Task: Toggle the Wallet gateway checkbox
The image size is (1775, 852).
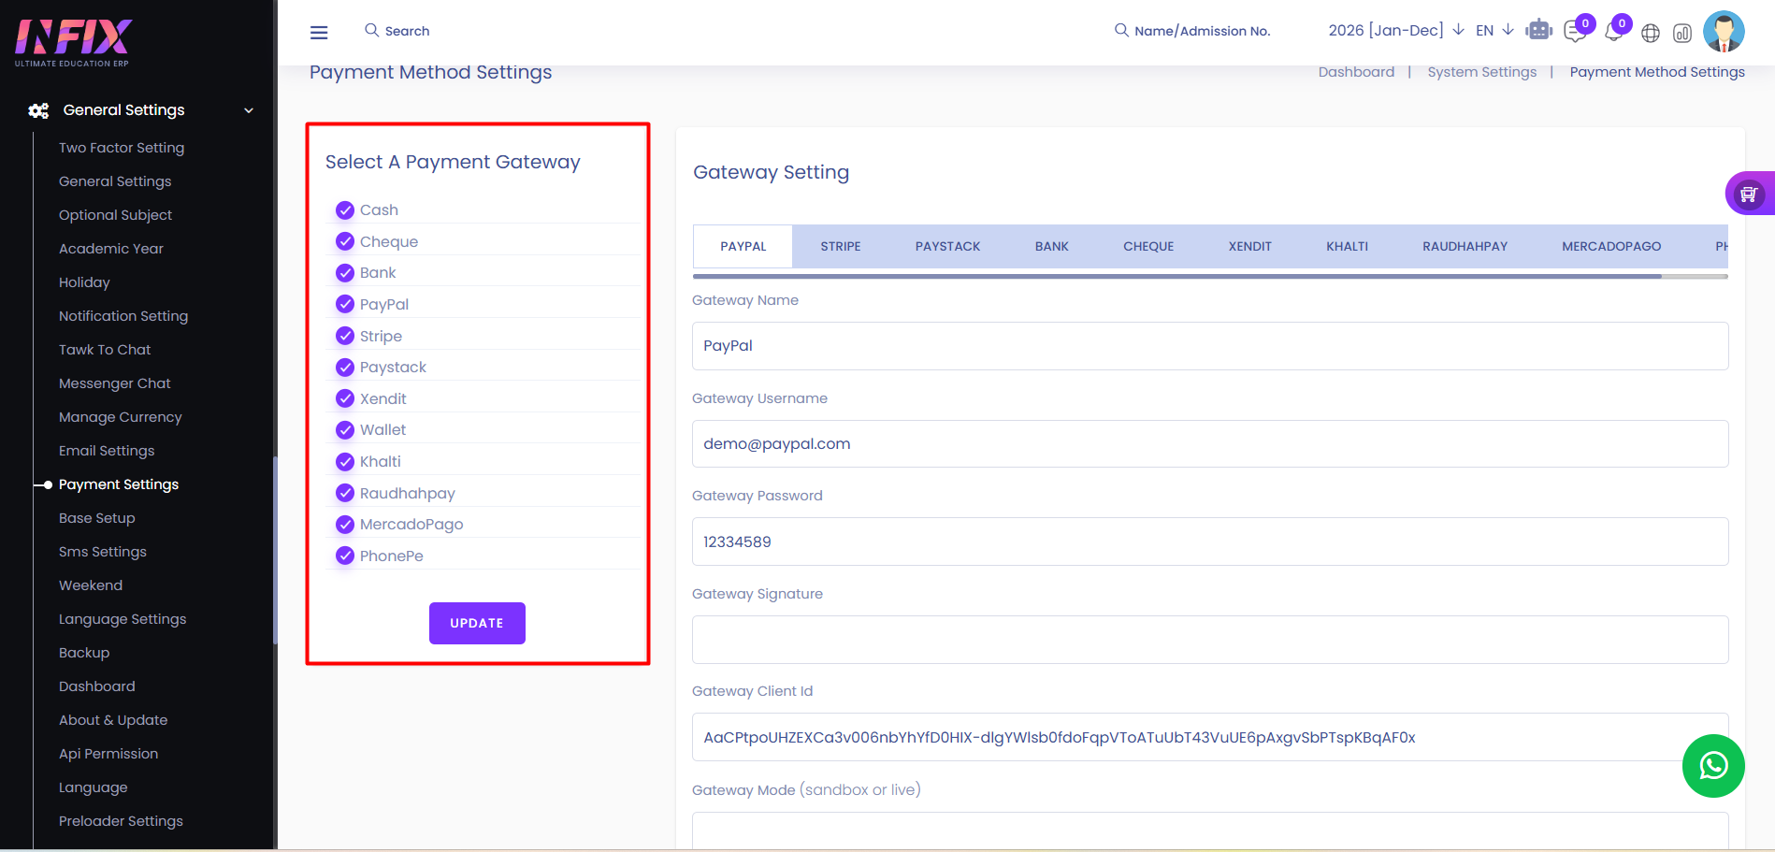Action: tap(345, 429)
